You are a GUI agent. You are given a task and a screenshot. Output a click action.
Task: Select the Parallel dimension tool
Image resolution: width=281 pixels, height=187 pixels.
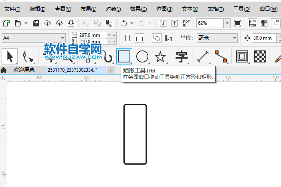(203, 56)
